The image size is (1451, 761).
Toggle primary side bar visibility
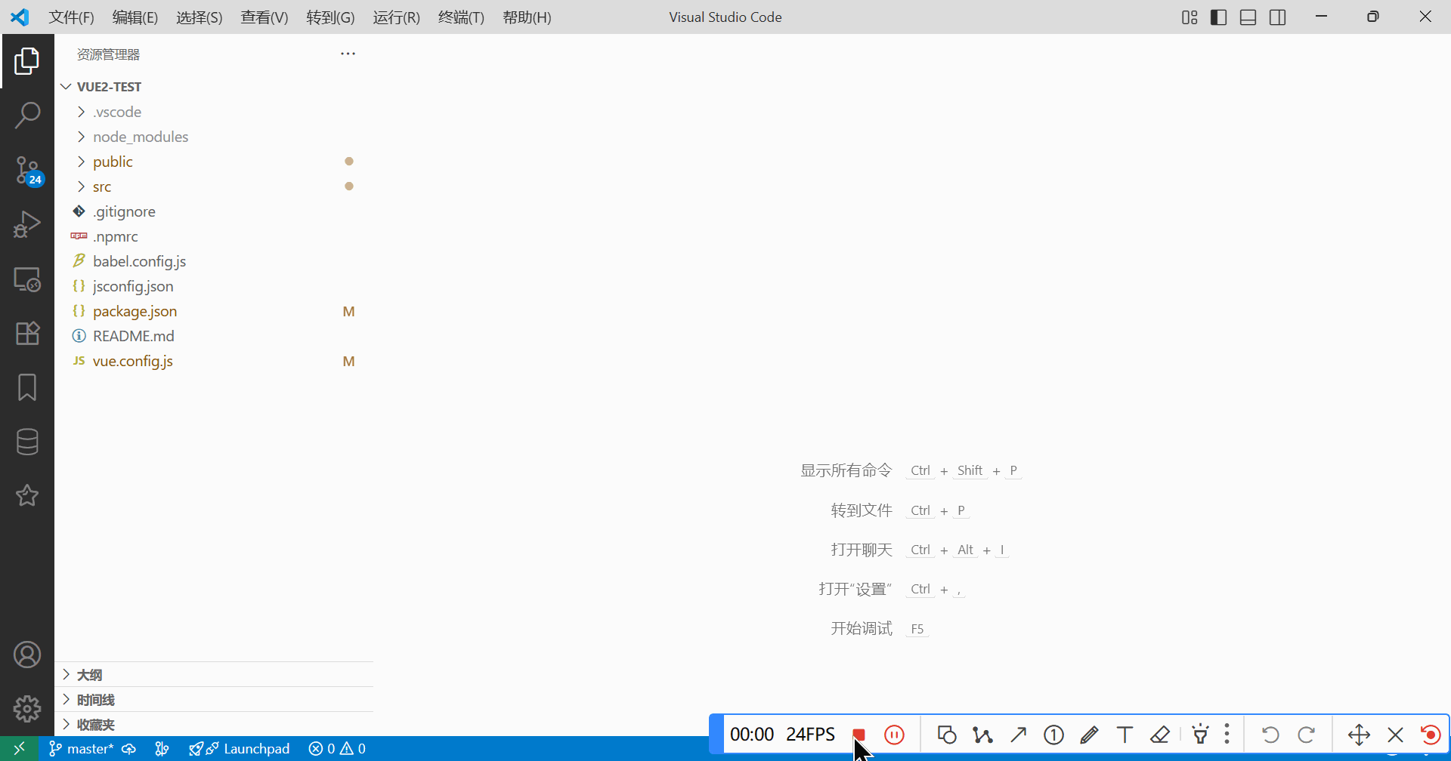[1218, 17]
